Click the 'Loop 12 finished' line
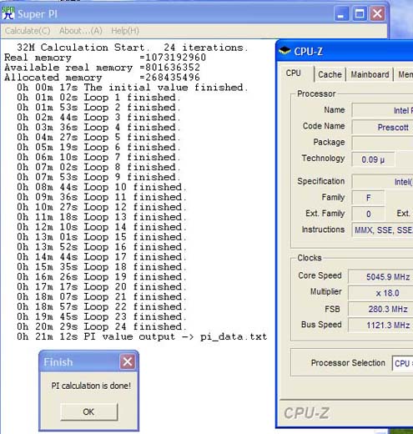This screenshot has height=434, width=413. 102,207
